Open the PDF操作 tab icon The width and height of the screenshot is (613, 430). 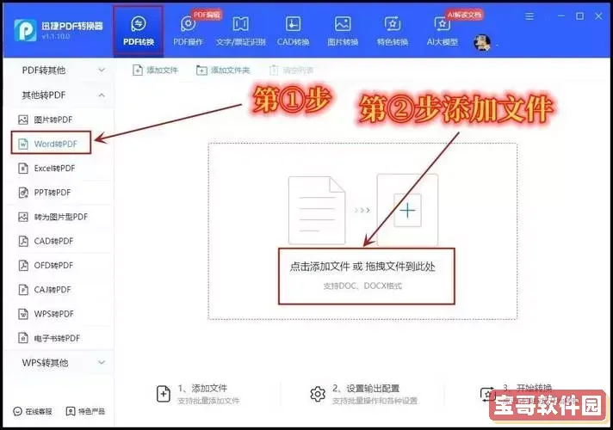pos(188,24)
